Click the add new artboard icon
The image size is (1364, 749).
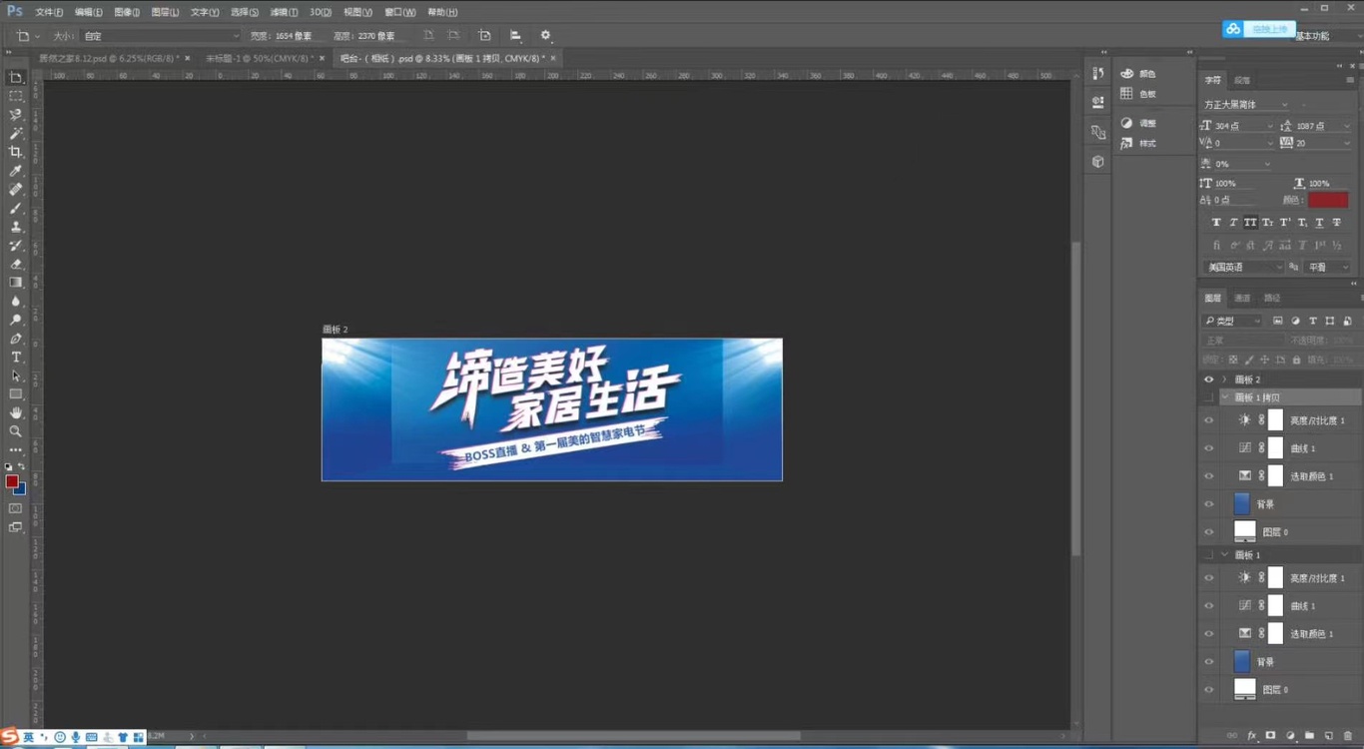coord(484,35)
